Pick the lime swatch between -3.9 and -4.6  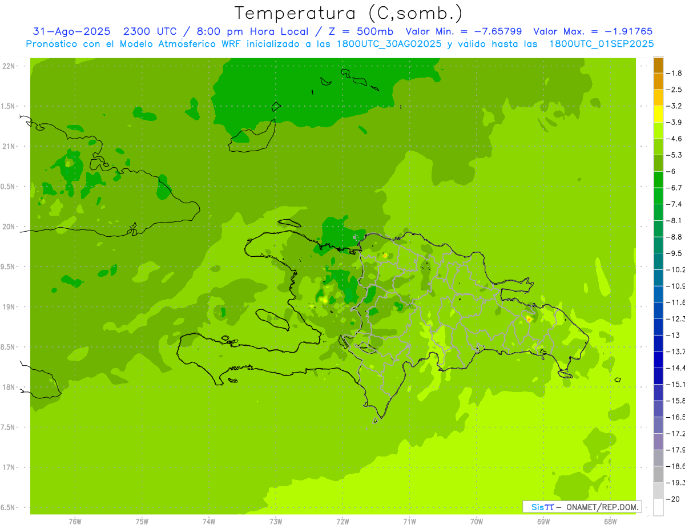point(658,130)
